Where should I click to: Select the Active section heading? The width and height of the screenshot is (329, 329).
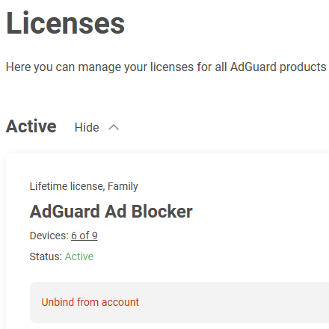click(31, 126)
